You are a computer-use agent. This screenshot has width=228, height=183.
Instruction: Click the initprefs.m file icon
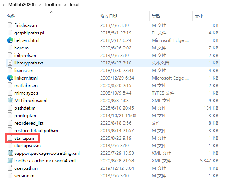click(x=10, y=56)
